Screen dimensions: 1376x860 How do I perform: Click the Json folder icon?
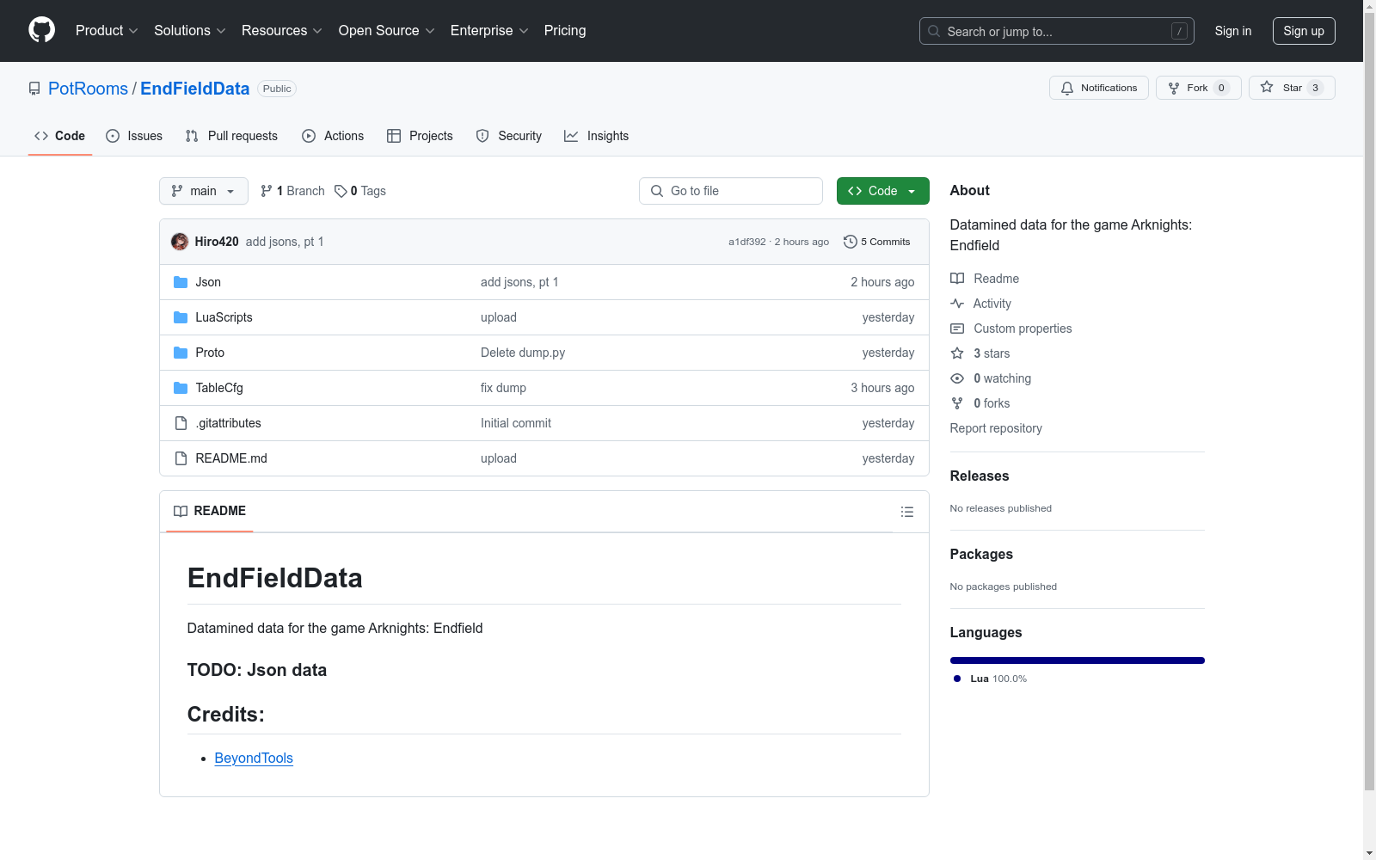coord(181,282)
